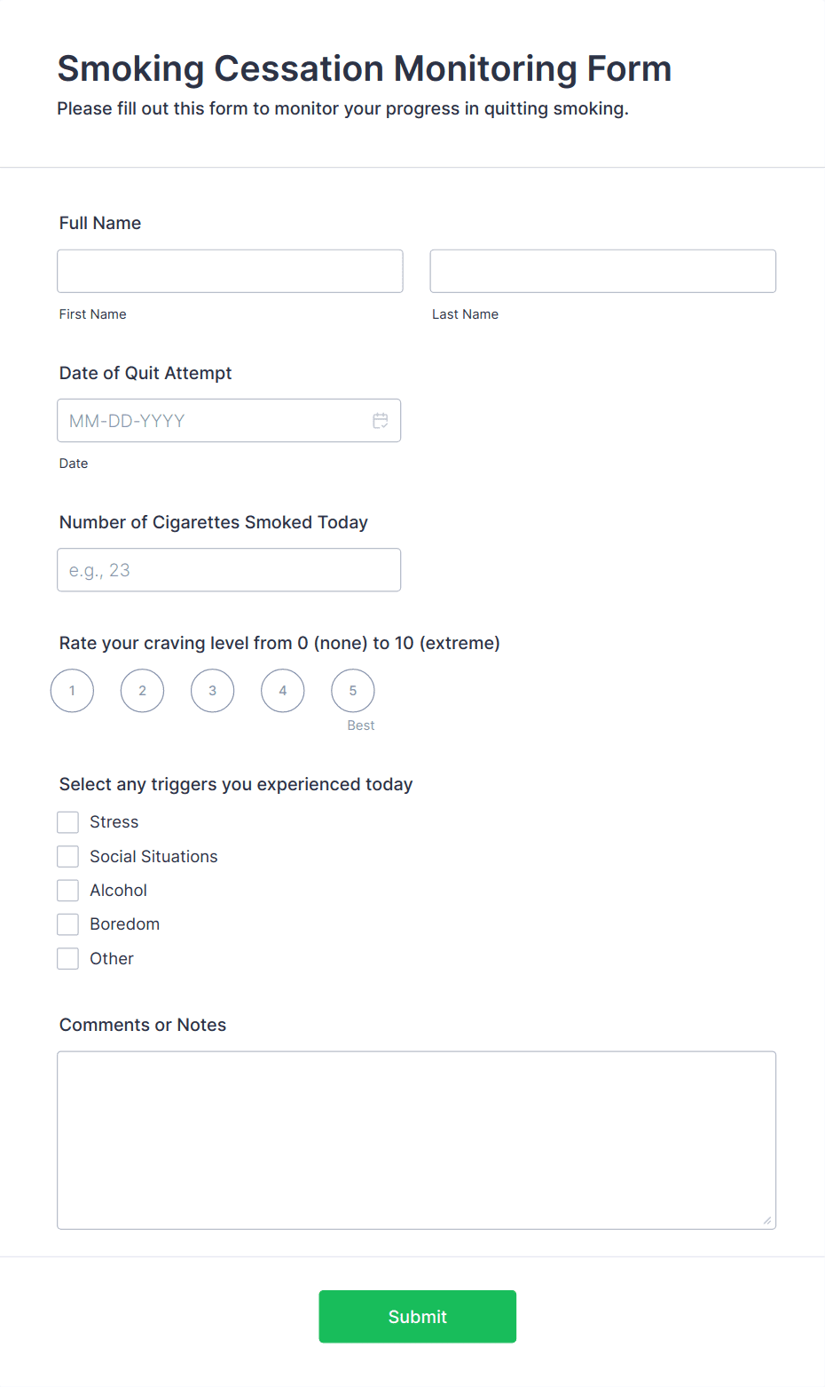Select craving level 1
Viewport: 825px width, 1387px height.
[72, 691]
